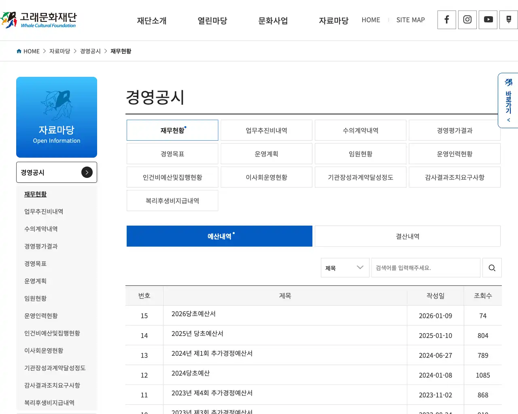Click the whale icon on the 바로가기 panel
The width and height of the screenshot is (518, 414).
click(x=508, y=82)
